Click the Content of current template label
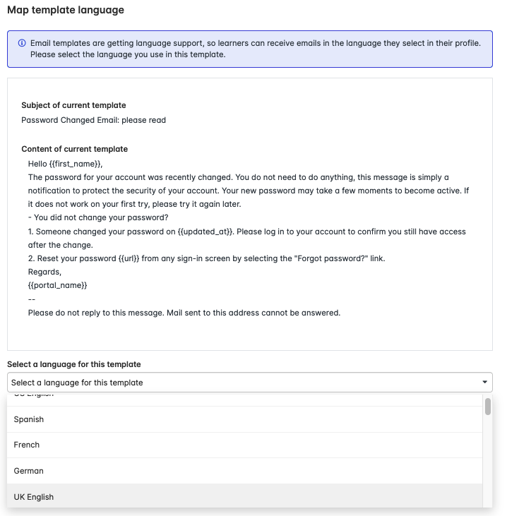Screen dimensions: 507x516 click(x=74, y=149)
